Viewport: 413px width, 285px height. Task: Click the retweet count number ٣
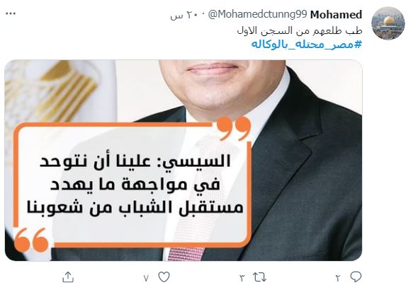pos(242,278)
